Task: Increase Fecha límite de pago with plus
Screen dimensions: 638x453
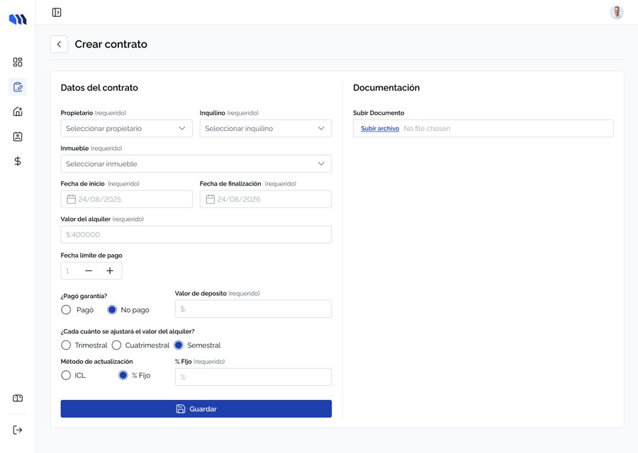Action: pyautogui.click(x=110, y=270)
